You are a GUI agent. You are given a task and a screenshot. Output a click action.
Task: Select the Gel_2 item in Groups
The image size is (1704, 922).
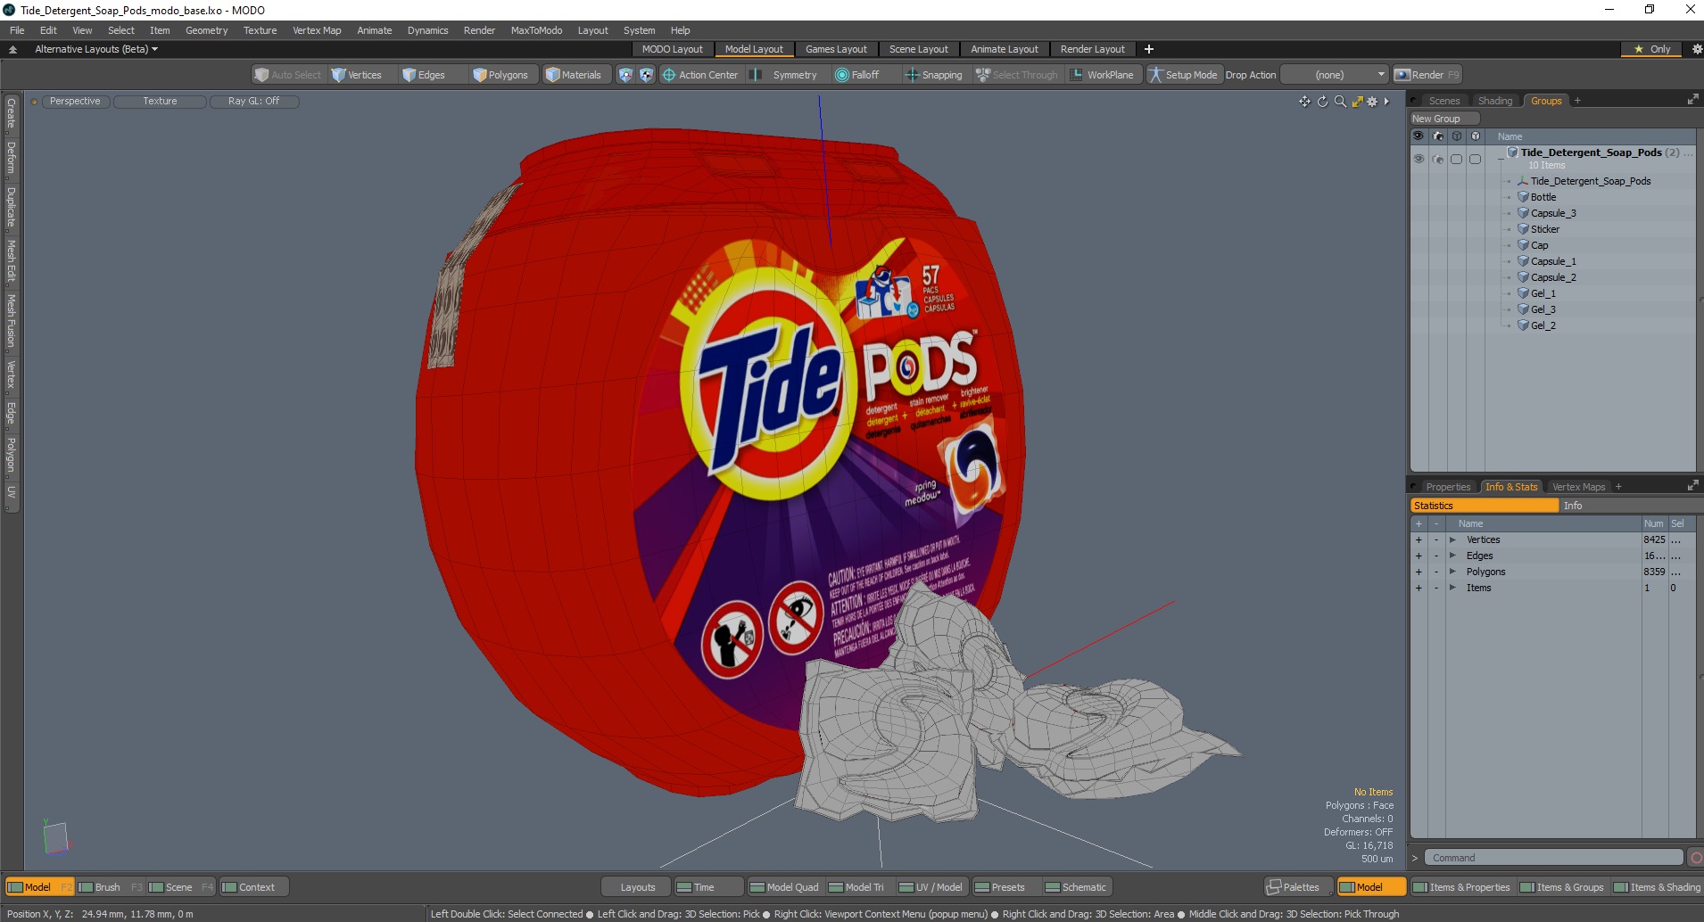[1543, 325]
